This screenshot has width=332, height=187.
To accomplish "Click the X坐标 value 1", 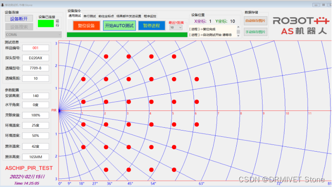I will point(210,21).
